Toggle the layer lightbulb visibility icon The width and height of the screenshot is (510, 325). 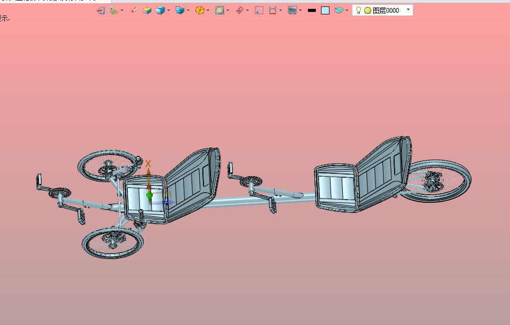coord(358,10)
